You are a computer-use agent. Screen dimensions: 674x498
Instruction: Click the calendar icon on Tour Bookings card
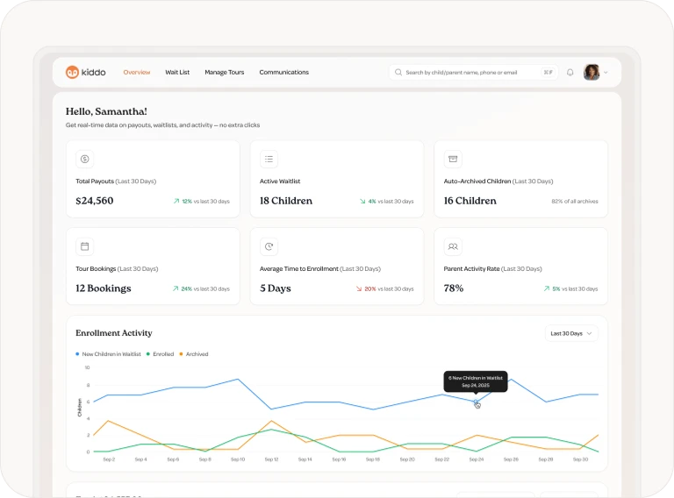point(84,246)
